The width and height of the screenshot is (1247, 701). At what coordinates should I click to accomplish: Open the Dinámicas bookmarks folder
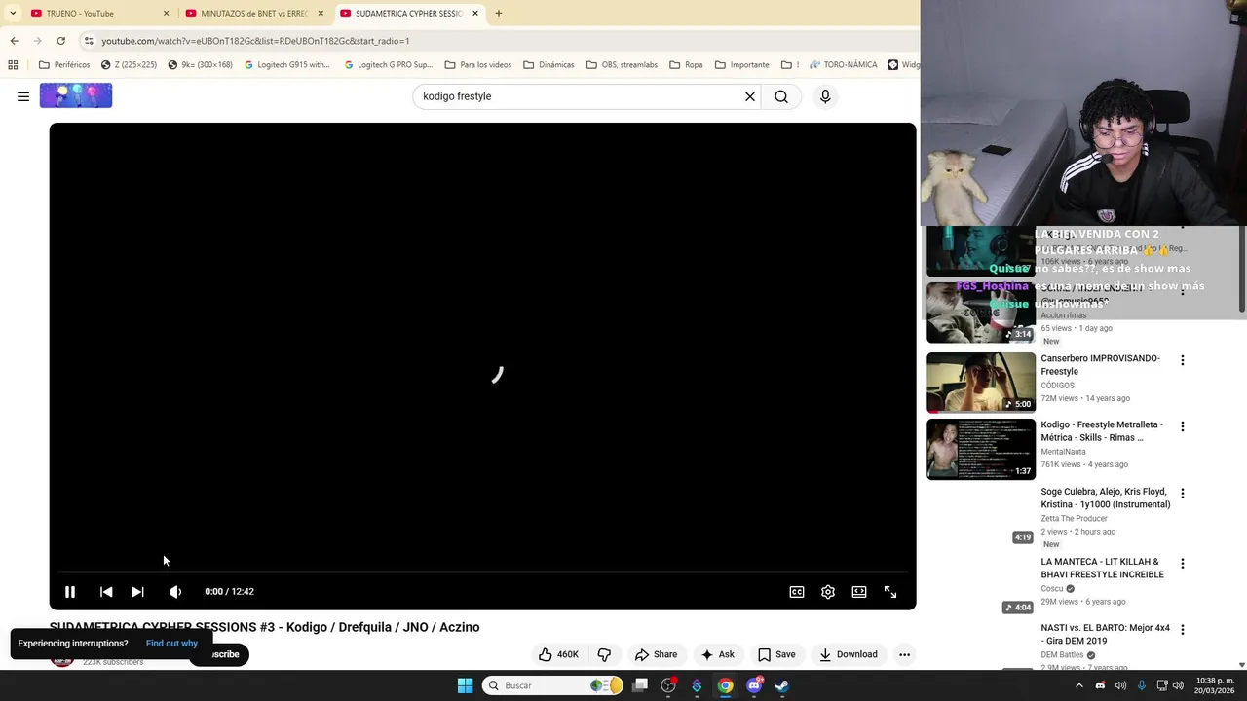[548, 65]
